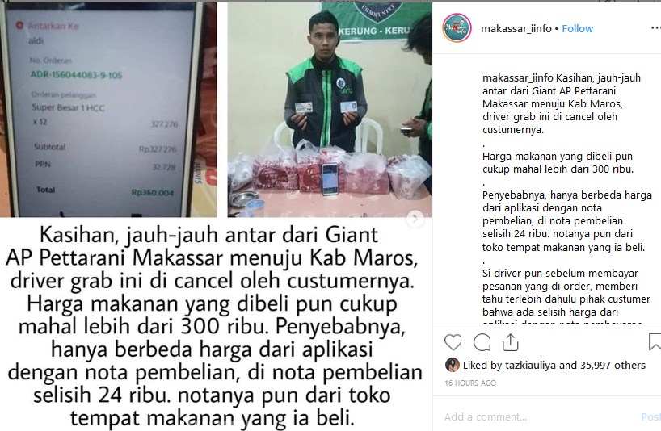
Task: Select the driver holding cards photo
Action: pos(329,110)
